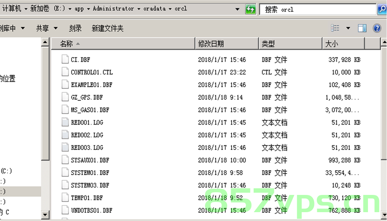Click the change view icon
This screenshot has height=221, width=387.
click(335, 28)
